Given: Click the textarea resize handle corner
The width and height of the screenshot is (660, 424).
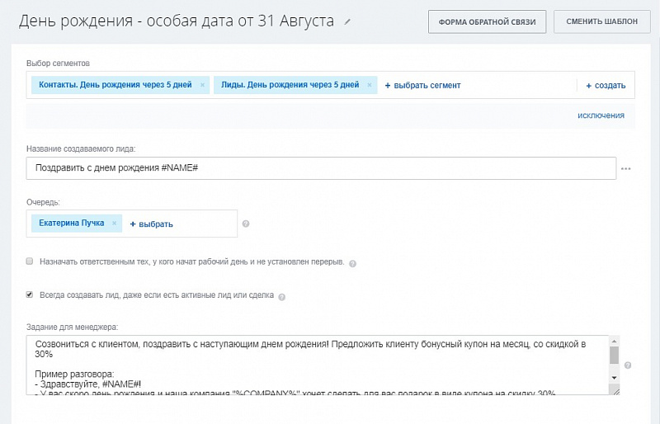Looking at the screenshot, I should (x=616, y=392).
